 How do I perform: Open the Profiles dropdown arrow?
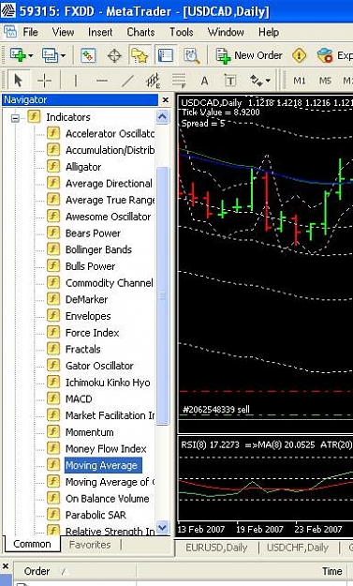(63, 55)
